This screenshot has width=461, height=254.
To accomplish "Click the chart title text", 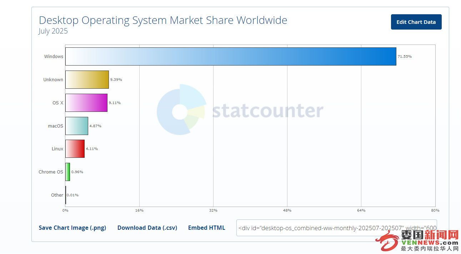I will [x=163, y=20].
